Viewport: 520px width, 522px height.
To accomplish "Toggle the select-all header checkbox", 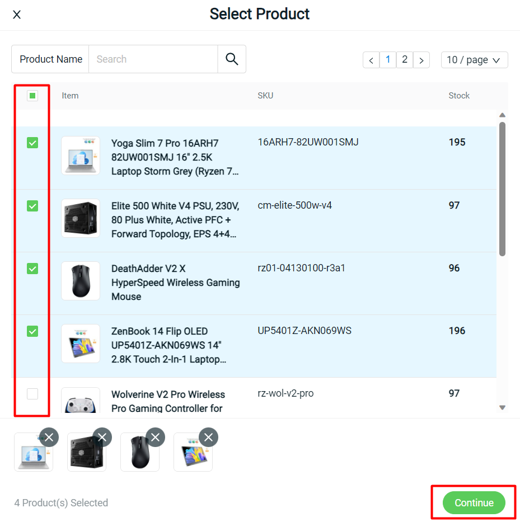I will click(32, 96).
